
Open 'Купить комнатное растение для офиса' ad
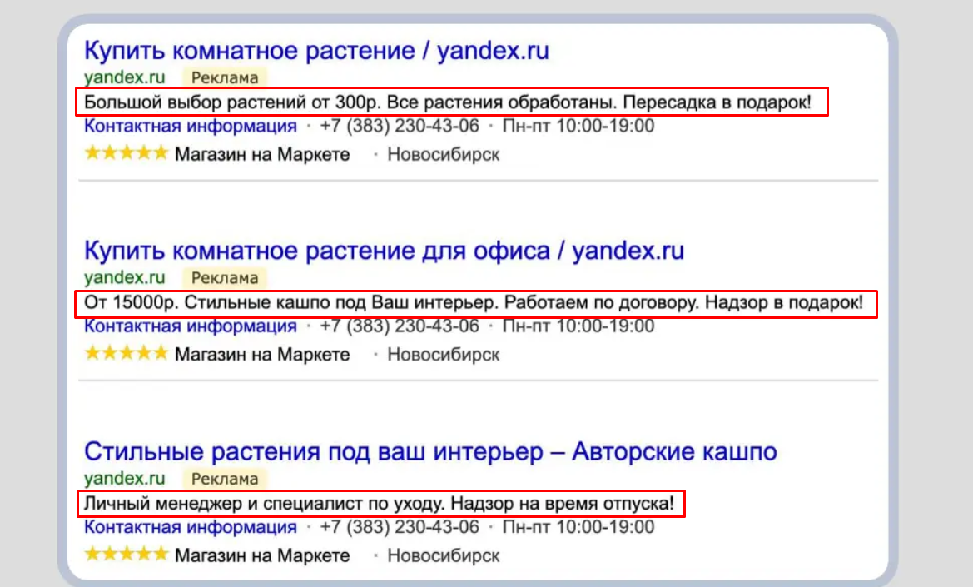(x=383, y=250)
